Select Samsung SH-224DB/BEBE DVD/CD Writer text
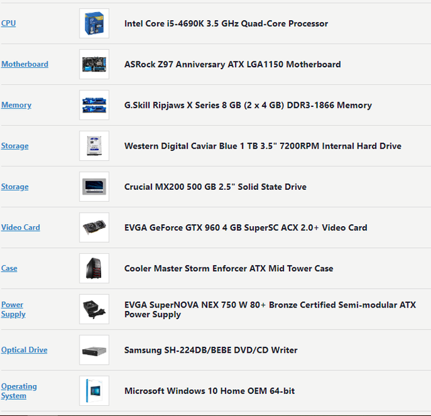The width and height of the screenshot is (431, 416). 211,350
